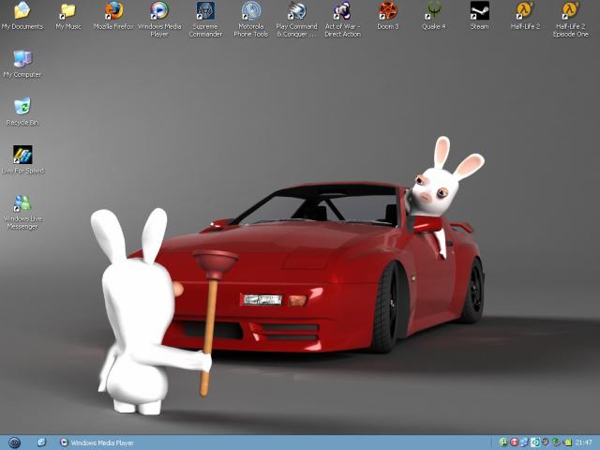The height and width of the screenshot is (450, 600).
Task: Open the NVIDIA settings tray icon
Action: click(x=567, y=442)
